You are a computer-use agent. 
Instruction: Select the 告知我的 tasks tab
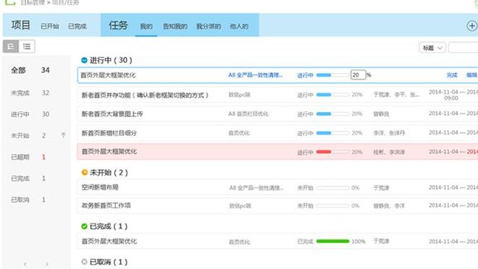175,26
